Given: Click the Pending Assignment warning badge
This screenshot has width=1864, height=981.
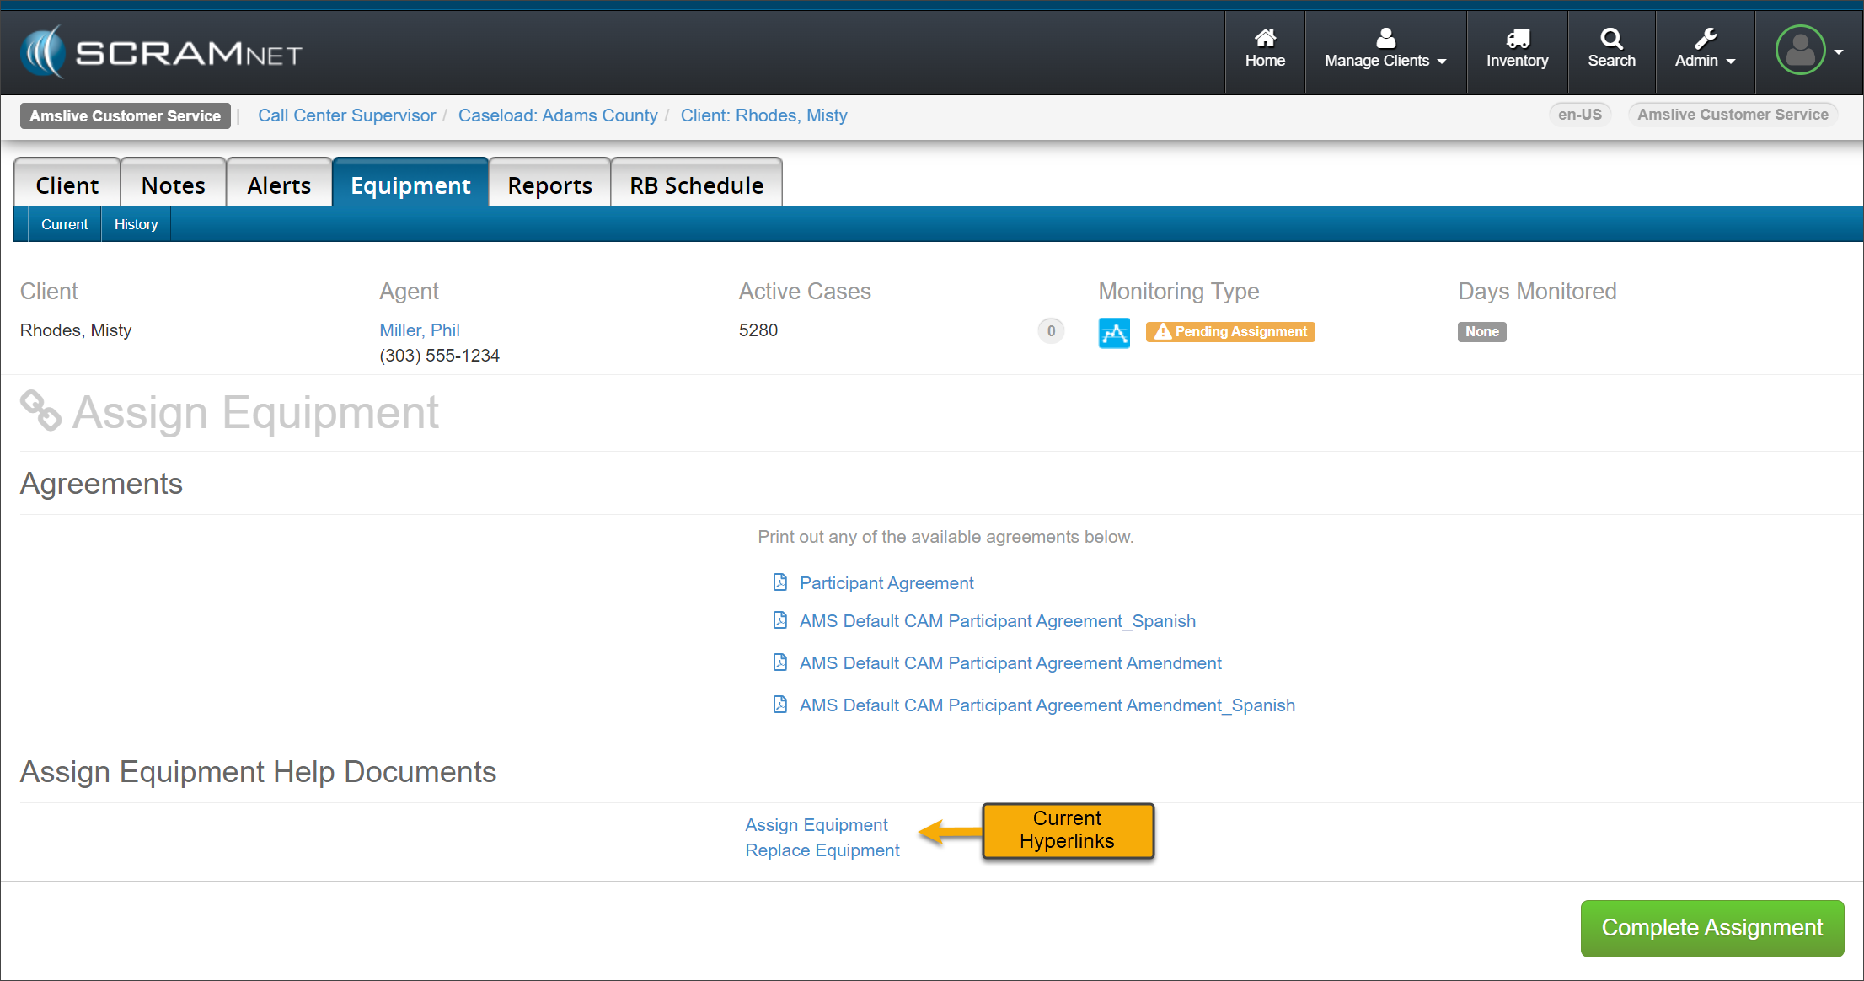Looking at the screenshot, I should (1229, 332).
